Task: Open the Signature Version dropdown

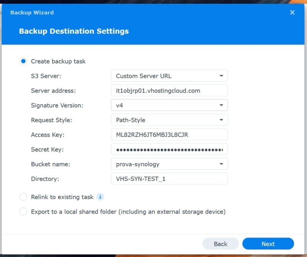Action: coord(169,105)
